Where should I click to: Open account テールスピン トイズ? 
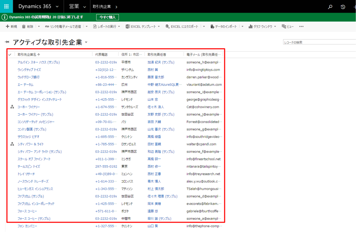coord(29,167)
